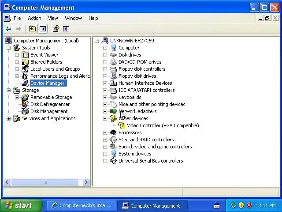Click the Processors chip icon
The width and height of the screenshot is (282, 212).
tap(113, 132)
